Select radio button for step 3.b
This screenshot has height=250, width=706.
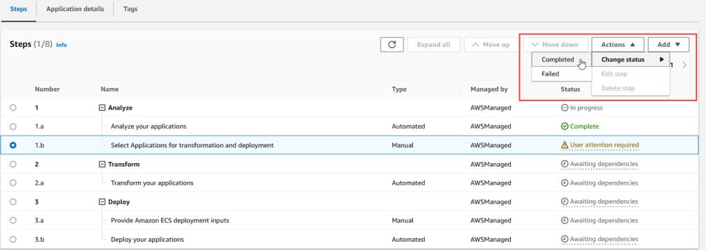point(12,239)
